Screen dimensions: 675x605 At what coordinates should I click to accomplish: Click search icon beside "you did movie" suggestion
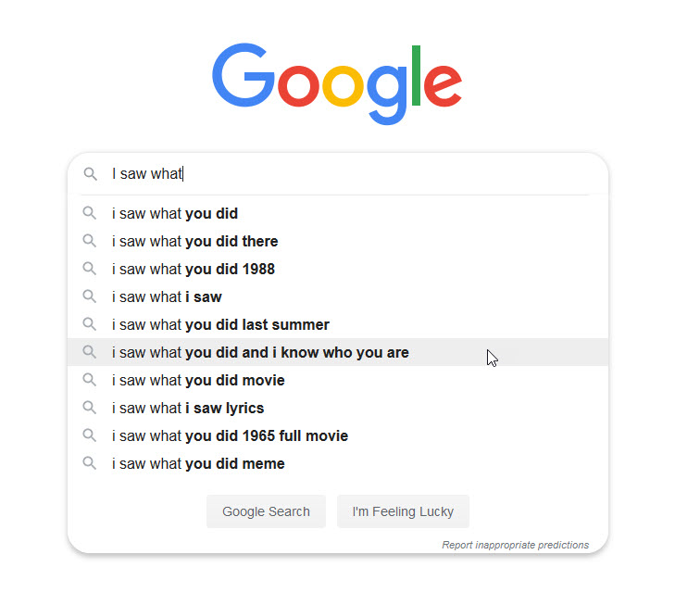tap(90, 380)
